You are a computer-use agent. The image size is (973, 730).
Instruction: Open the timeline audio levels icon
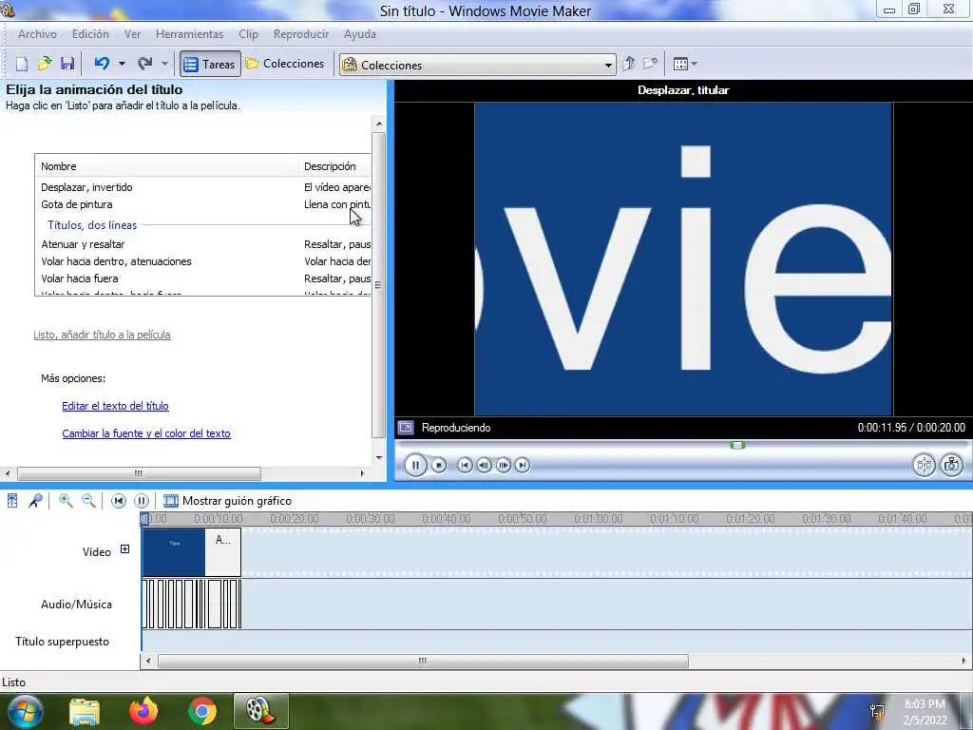pos(12,500)
